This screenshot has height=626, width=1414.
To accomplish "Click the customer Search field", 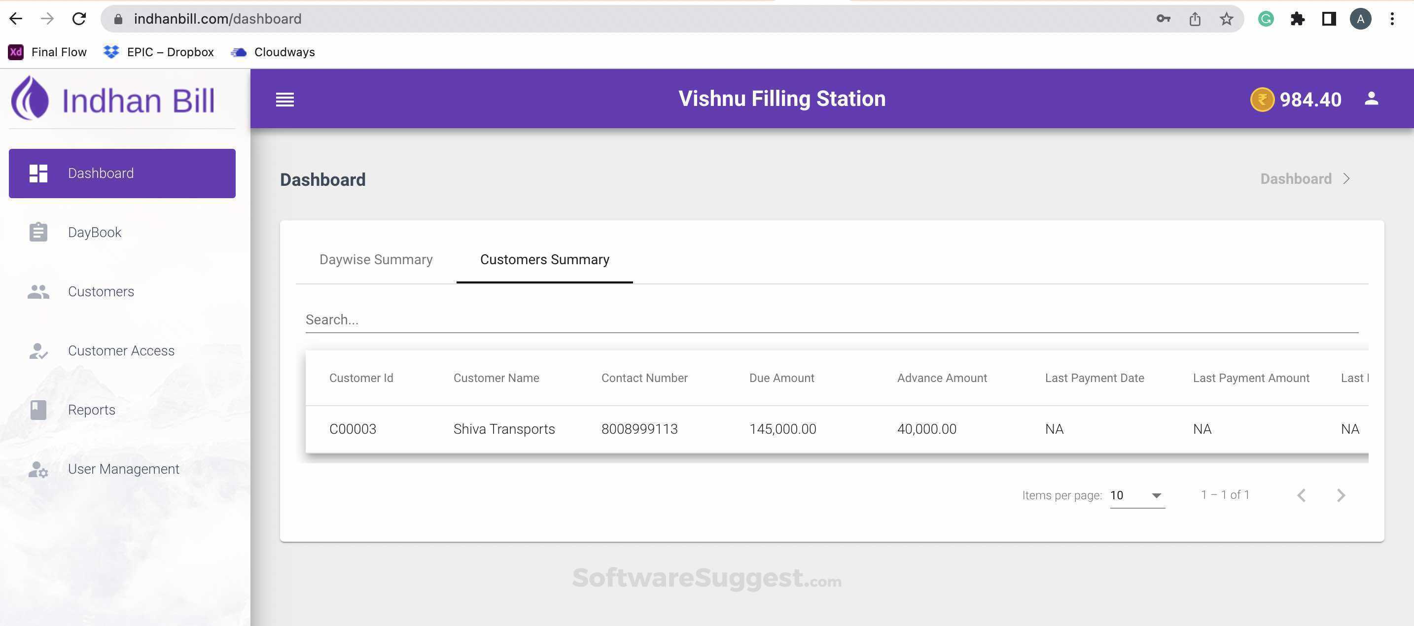I will pyautogui.click(x=831, y=320).
